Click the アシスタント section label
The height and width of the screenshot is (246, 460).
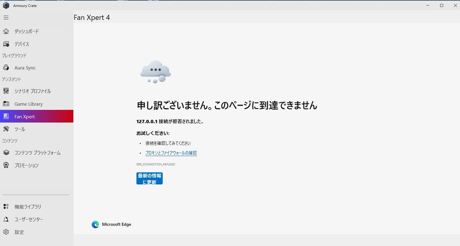(x=11, y=79)
